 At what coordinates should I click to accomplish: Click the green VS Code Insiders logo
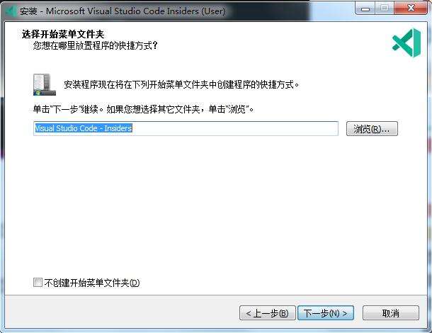tap(407, 43)
